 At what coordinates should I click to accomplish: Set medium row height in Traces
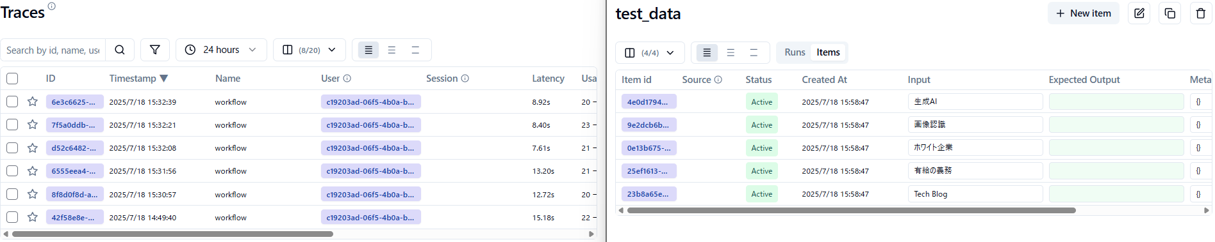click(x=392, y=50)
